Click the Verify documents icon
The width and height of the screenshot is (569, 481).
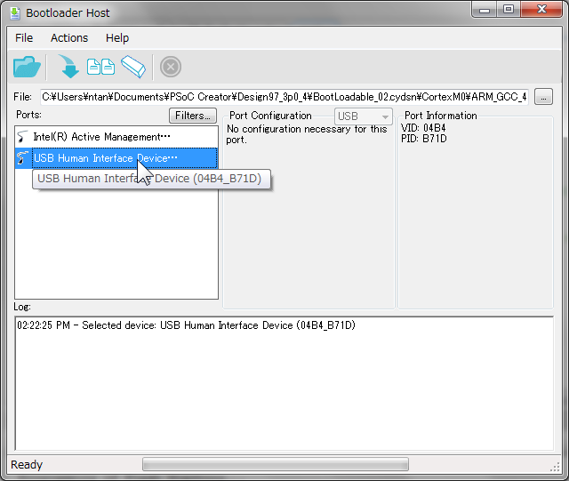100,67
